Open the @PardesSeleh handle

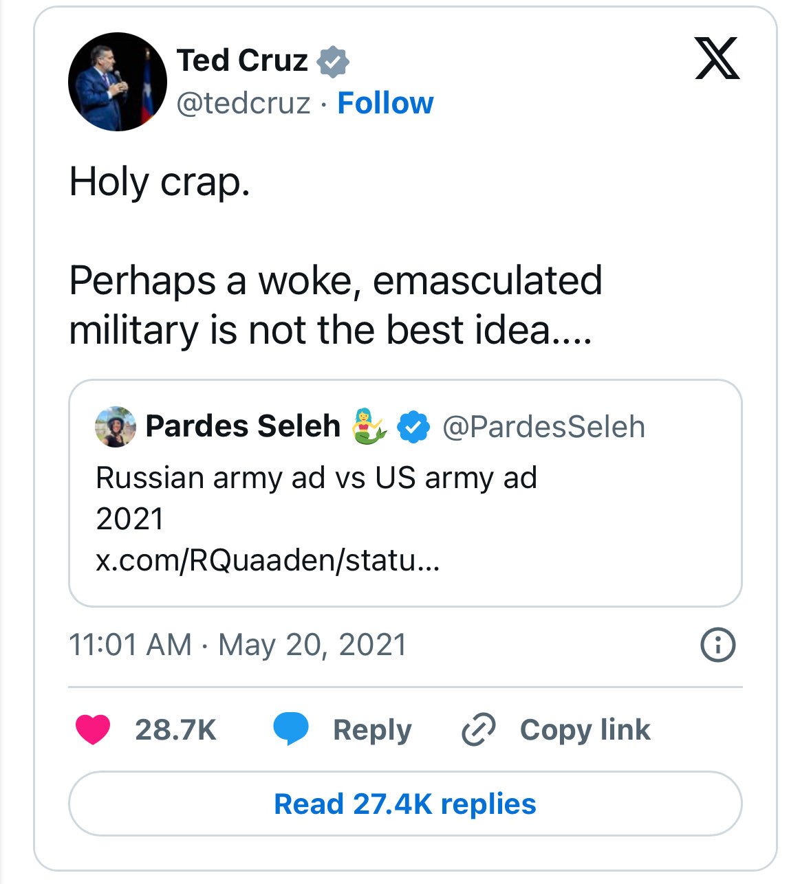coord(543,427)
